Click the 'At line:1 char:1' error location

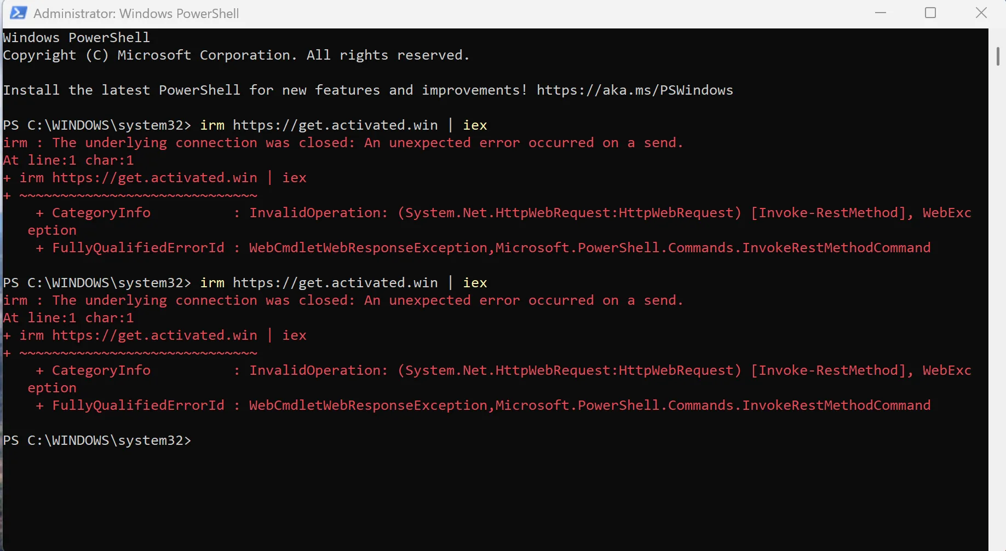click(68, 160)
